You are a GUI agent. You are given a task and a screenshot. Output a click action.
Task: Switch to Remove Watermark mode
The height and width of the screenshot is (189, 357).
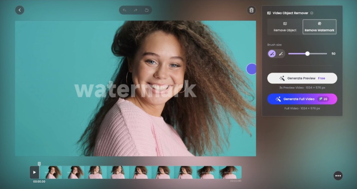(320, 27)
